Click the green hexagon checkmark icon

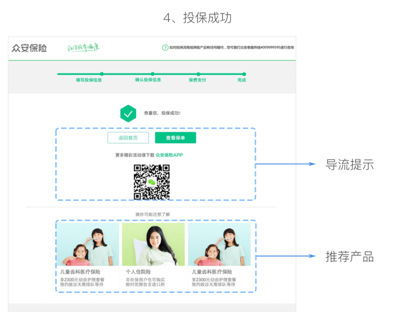point(128,114)
